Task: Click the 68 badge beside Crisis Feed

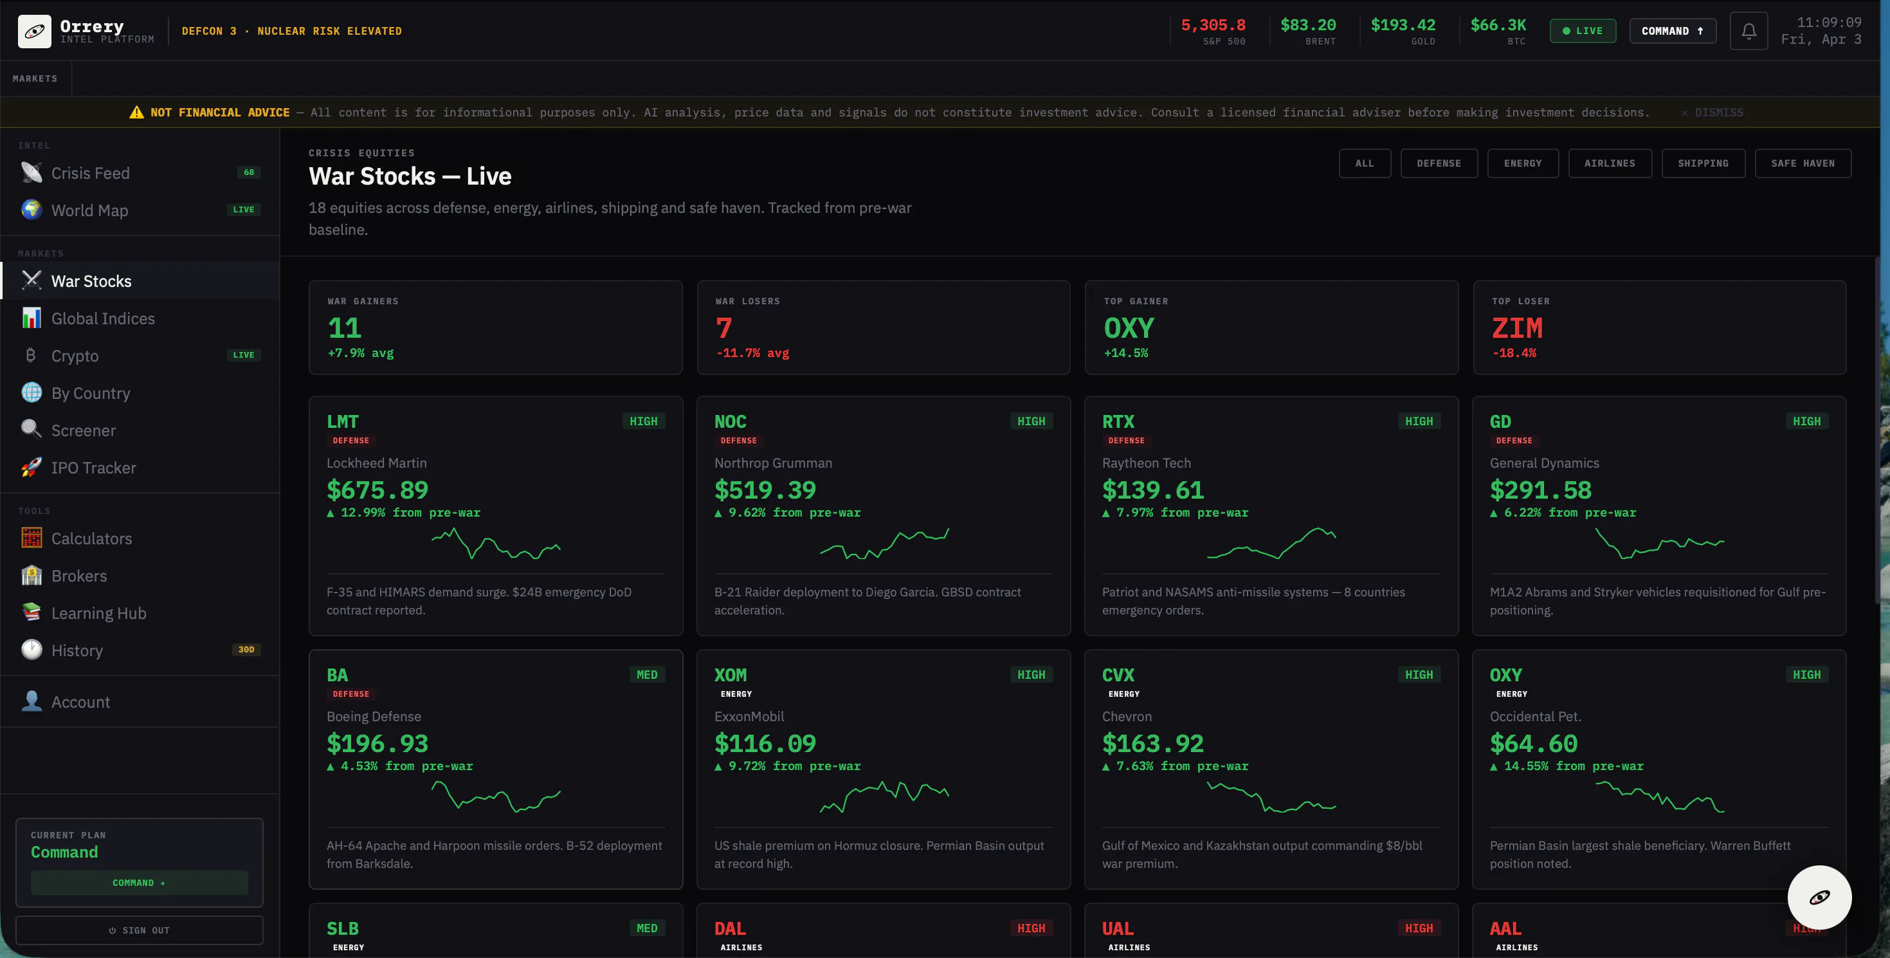Action: [249, 172]
